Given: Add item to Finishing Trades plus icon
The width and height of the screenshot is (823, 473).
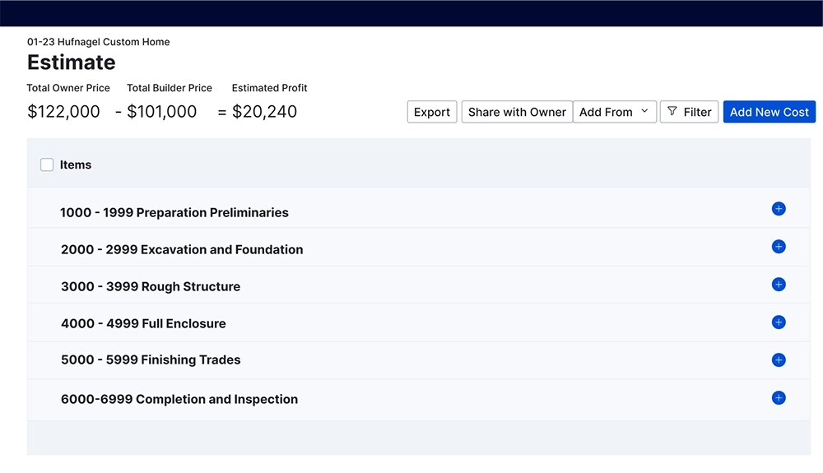Looking at the screenshot, I should [x=779, y=359].
